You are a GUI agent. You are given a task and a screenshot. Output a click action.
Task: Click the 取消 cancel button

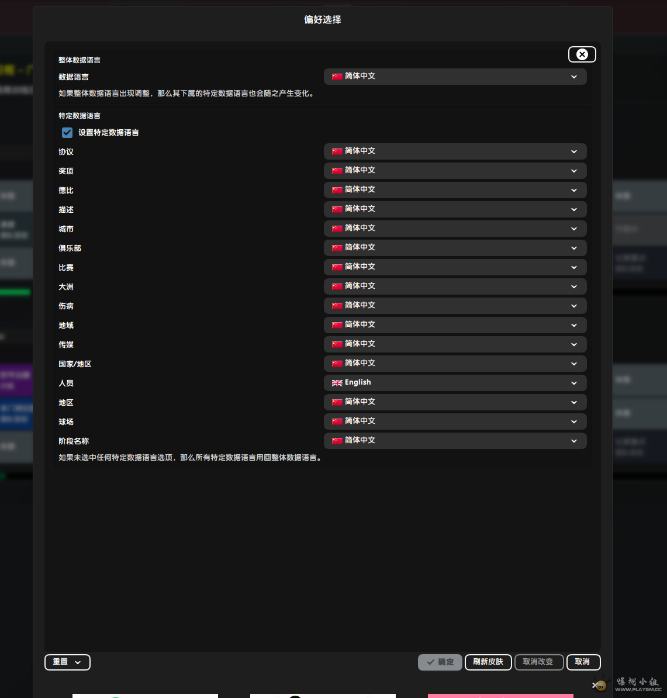(582, 662)
